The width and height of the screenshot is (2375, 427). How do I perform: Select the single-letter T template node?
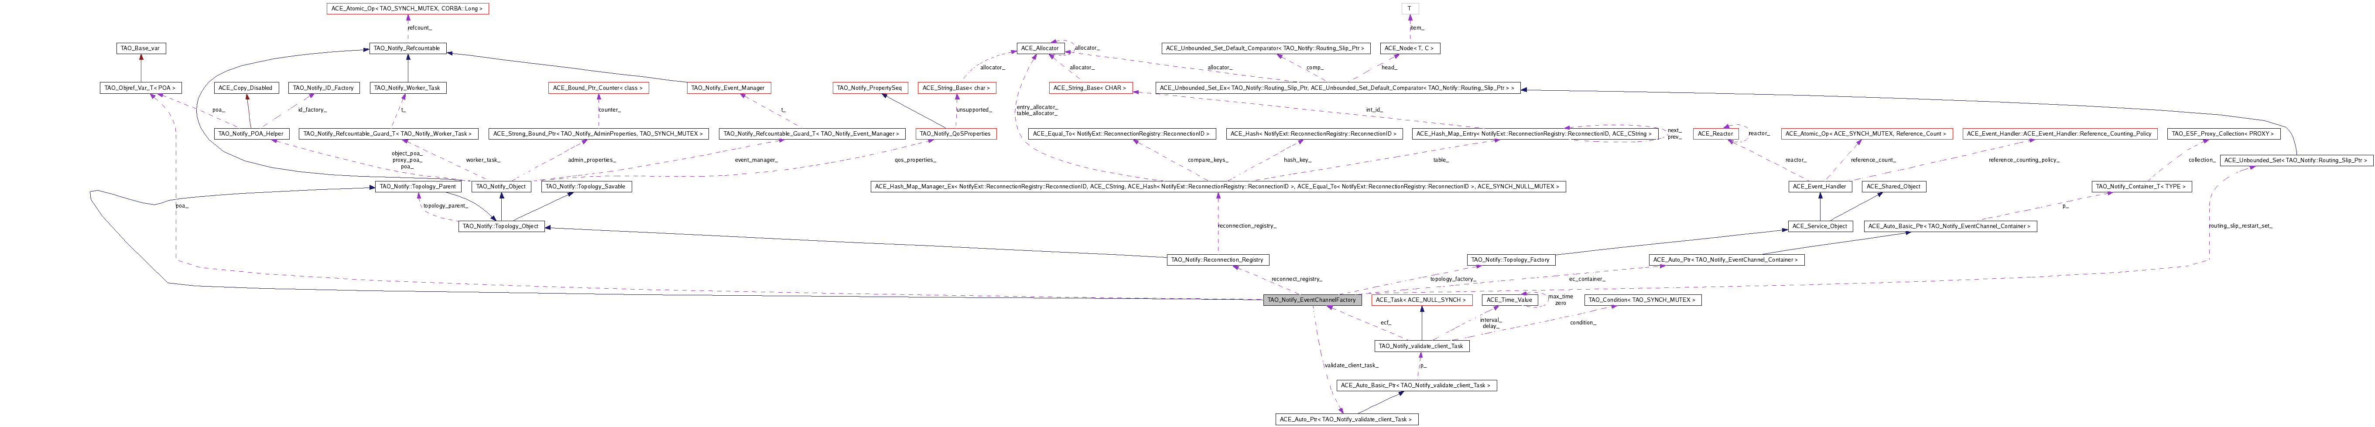click(1410, 8)
